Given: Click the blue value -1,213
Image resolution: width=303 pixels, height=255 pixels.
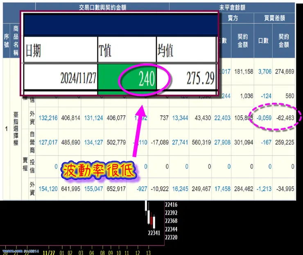Looking at the screenshot, I should pos(264,189).
